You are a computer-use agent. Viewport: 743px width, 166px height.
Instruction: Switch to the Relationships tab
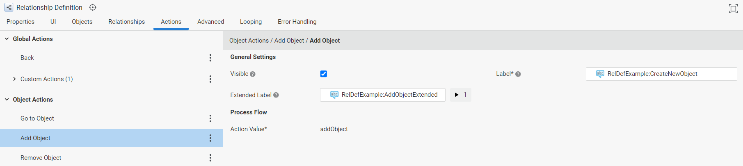pyautogui.click(x=126, y=22)
